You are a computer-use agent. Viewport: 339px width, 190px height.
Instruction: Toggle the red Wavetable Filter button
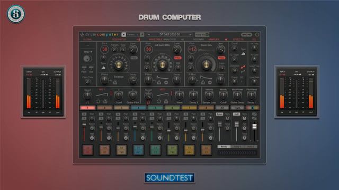178,58
